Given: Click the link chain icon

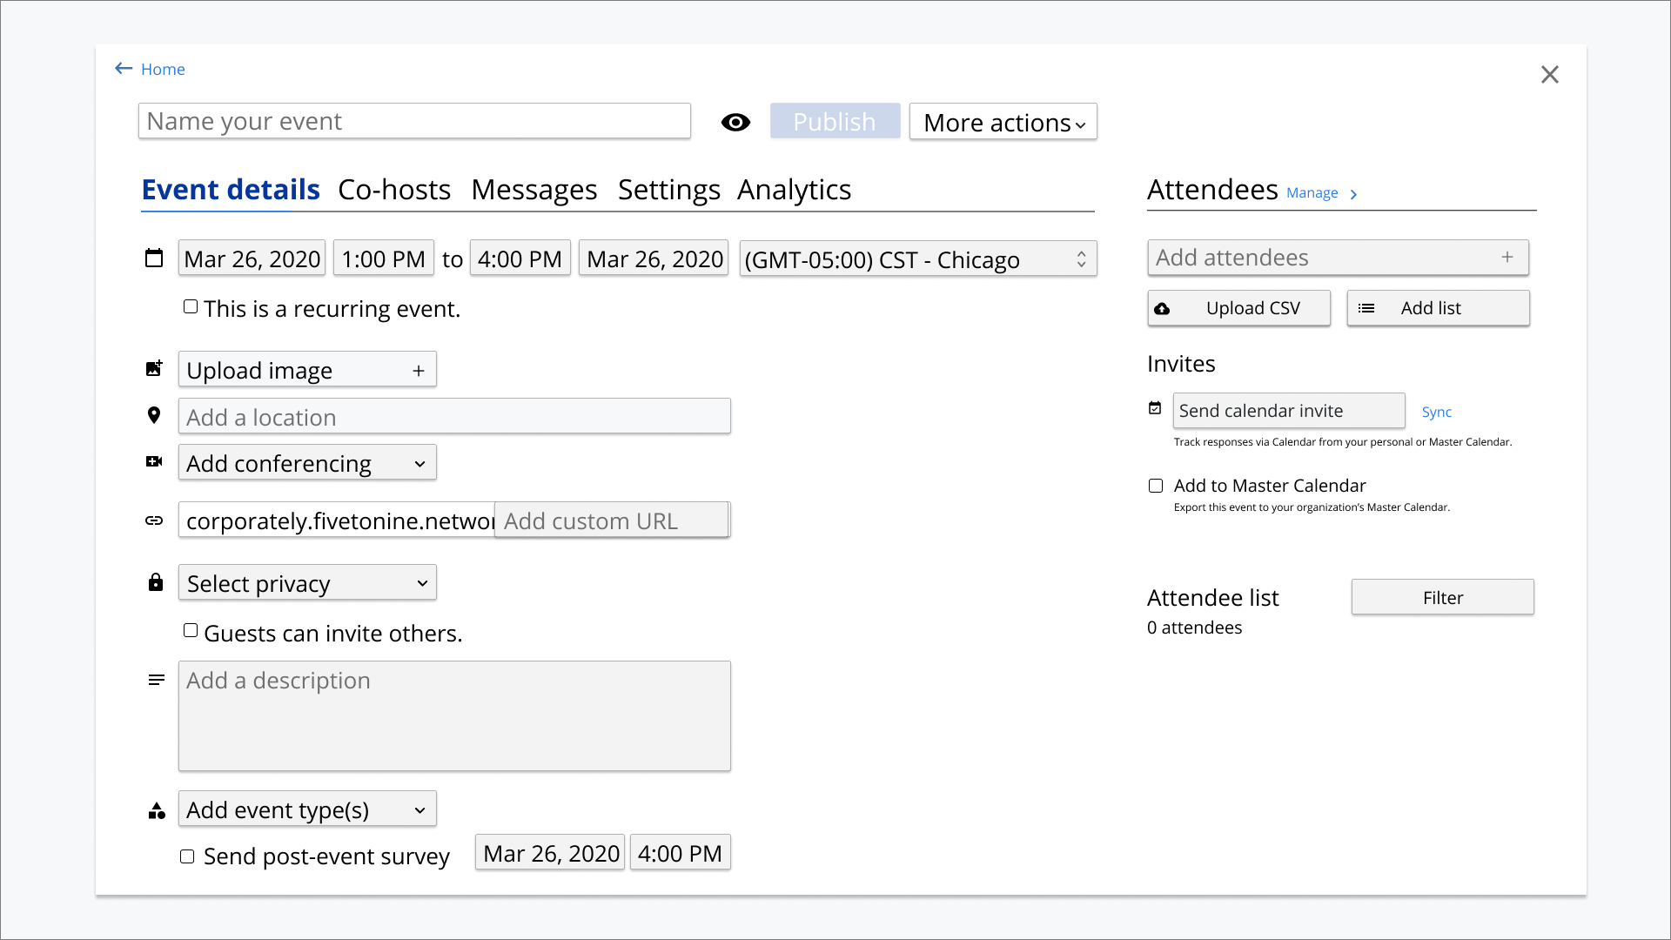Looking at the screenshot, I should click(x=154, y=520).
